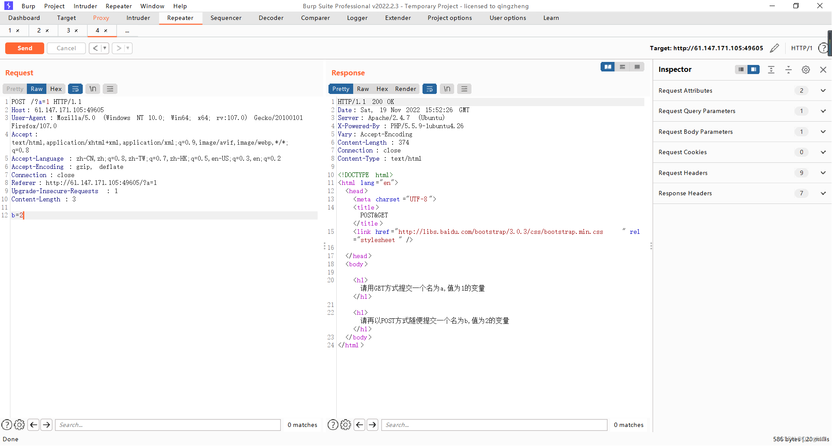This screenshot has width=832, height=446.
Task: Close Repeater tab 2
Action: (x=47, y=31)
